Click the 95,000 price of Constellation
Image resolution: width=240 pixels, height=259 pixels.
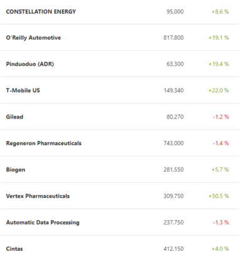(175, 11)
